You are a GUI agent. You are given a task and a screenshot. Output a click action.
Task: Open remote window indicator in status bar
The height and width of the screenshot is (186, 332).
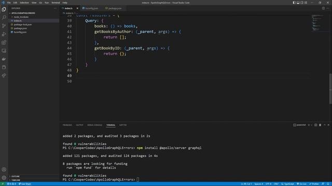click(3, 184)
